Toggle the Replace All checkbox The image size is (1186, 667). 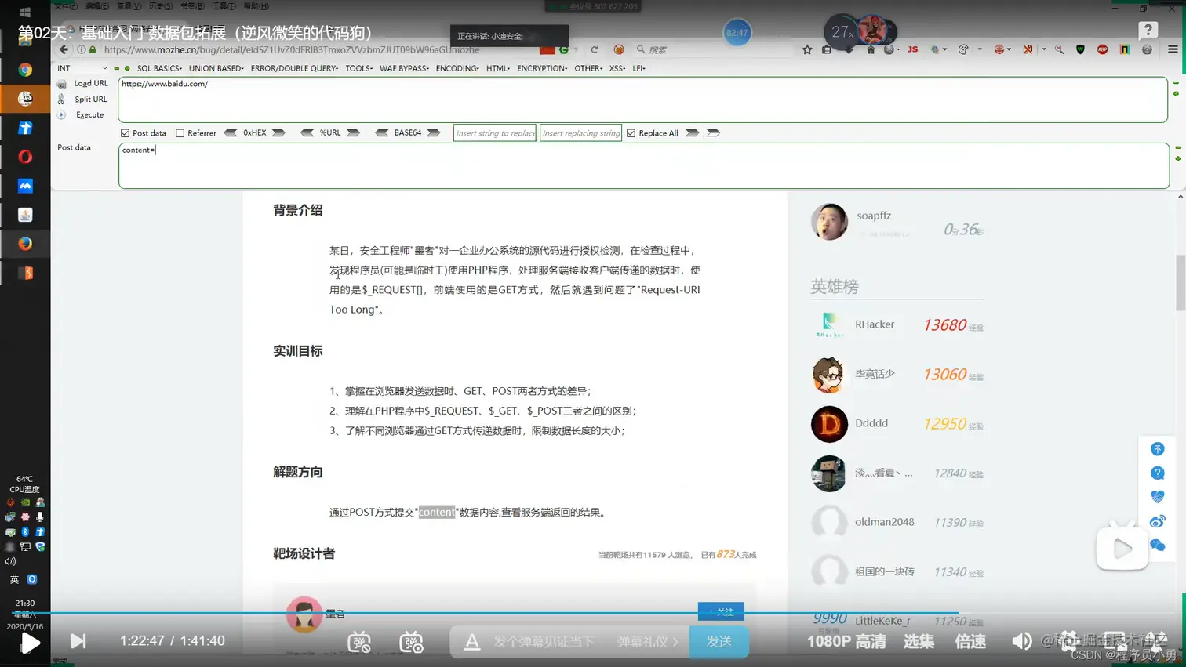(x=631, y=133)
